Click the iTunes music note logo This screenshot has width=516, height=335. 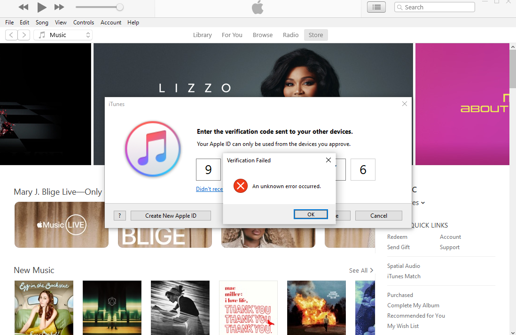click(x=153, y=149)
